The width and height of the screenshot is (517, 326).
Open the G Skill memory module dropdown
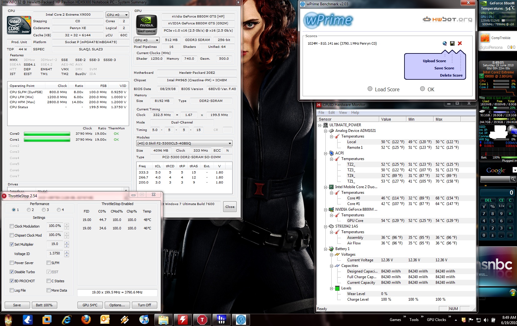pyautogui.click(x=184, y=143)
